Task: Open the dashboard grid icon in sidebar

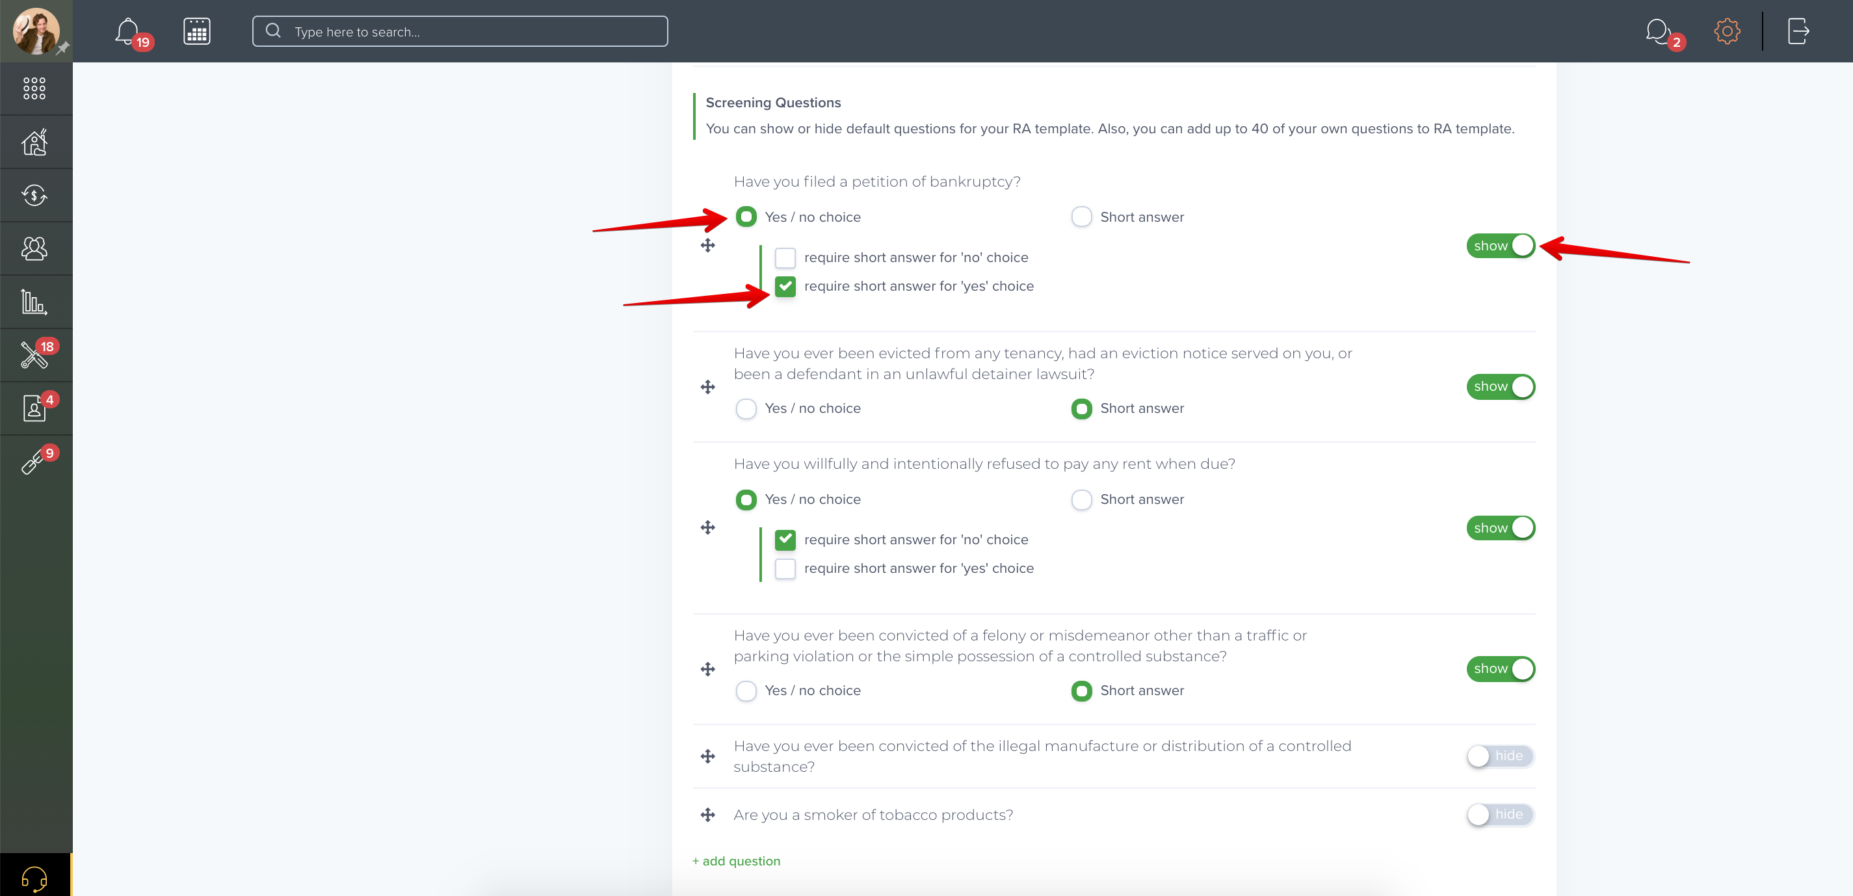Action: click(34, 88)
